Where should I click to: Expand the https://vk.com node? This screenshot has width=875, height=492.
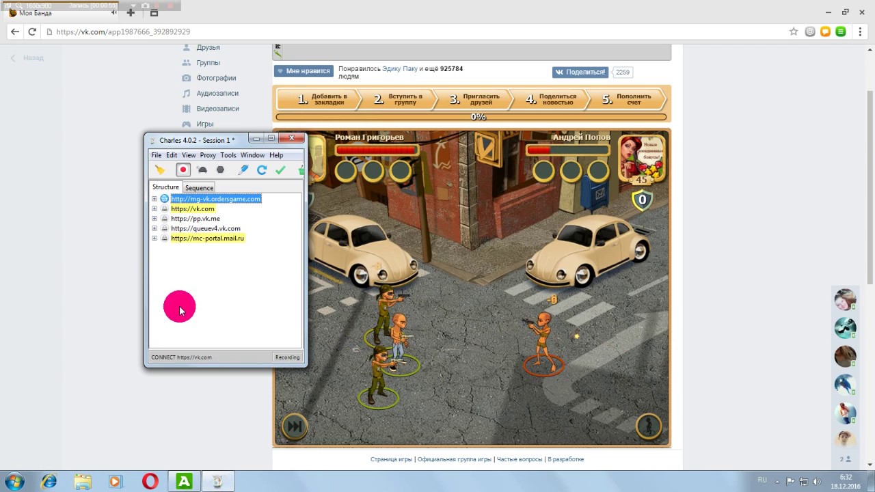pyautogui.click(x=154, y=209)
